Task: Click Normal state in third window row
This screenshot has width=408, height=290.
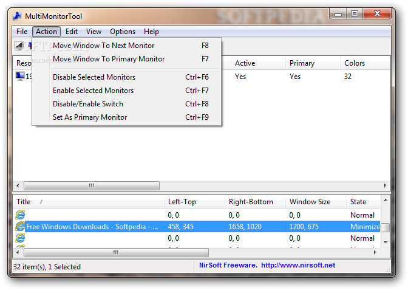Action: click(x=362, y=238)
